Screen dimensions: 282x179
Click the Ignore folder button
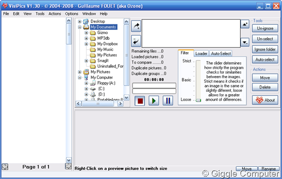(265, 49)
